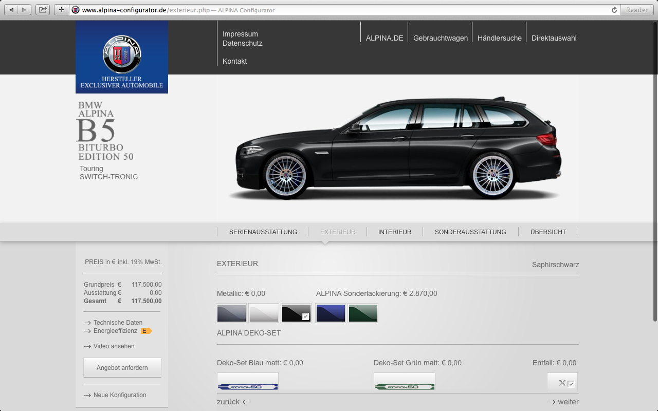Choose the white metallic paint swatch

coord(264,313)
